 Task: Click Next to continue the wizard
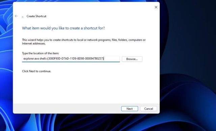coord(130,108)
